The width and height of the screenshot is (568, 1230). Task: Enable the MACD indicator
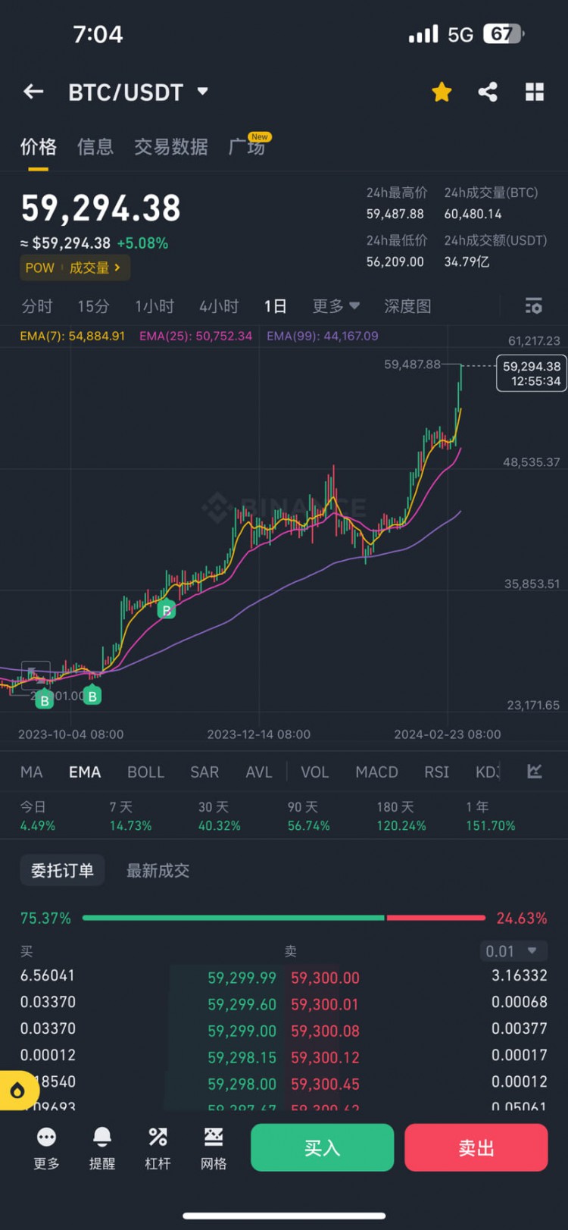377,771
